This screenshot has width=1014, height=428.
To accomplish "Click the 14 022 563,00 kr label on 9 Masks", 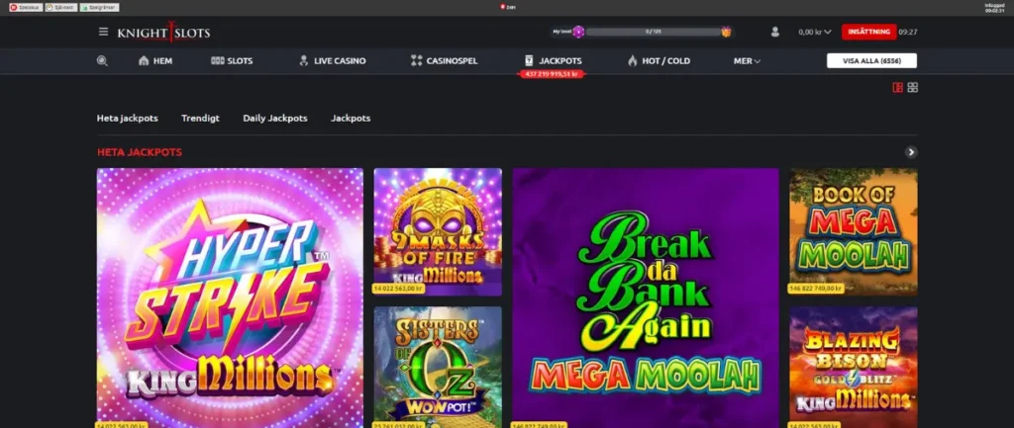I will 398,289.
